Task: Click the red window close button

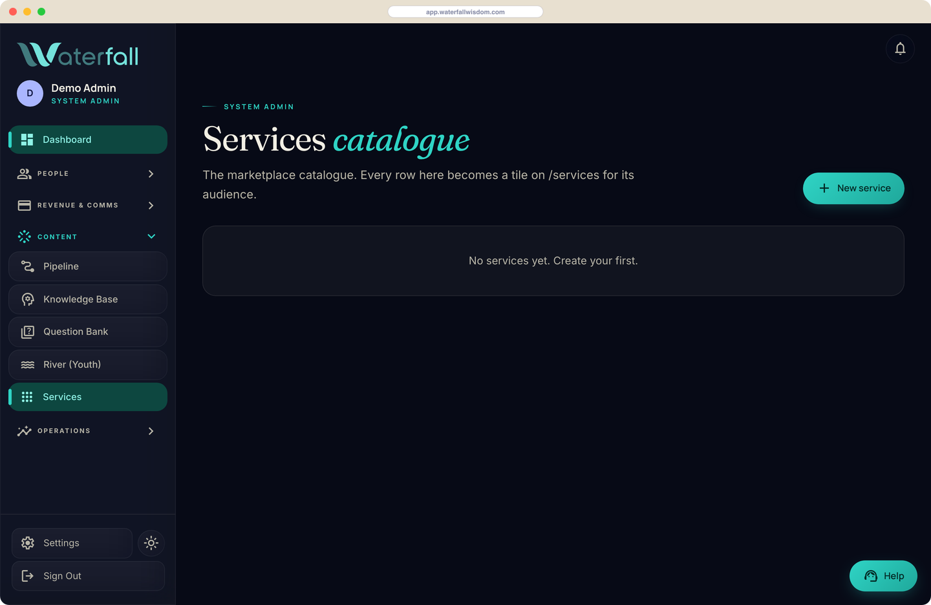Action: pos(13,12)
